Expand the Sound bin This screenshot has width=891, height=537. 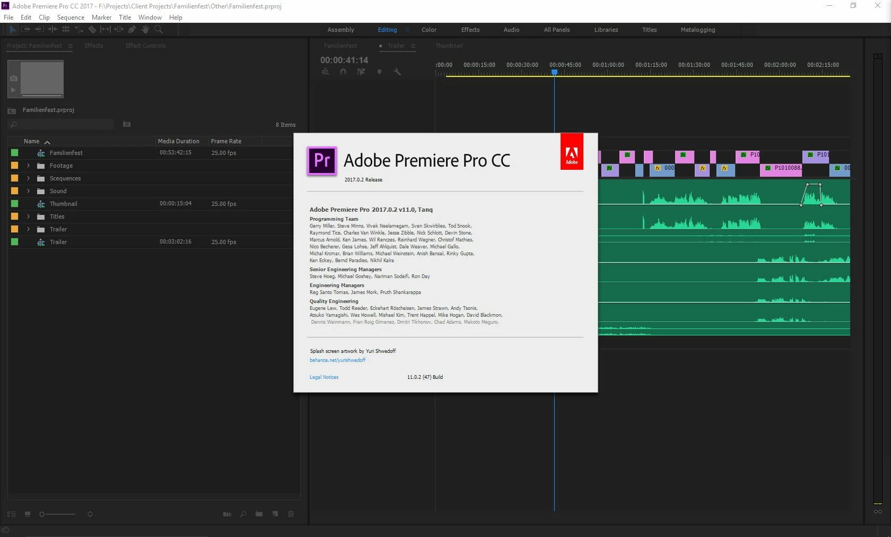pos(28,191)
